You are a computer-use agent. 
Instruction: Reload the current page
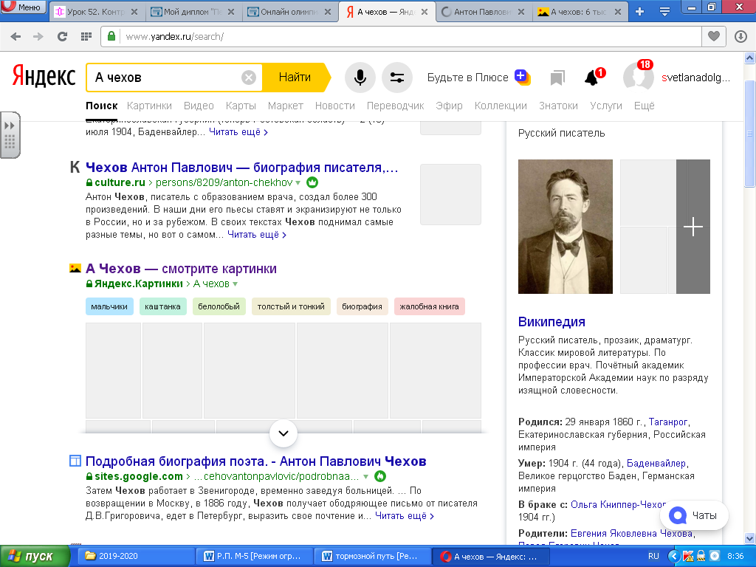coord(62,37)
